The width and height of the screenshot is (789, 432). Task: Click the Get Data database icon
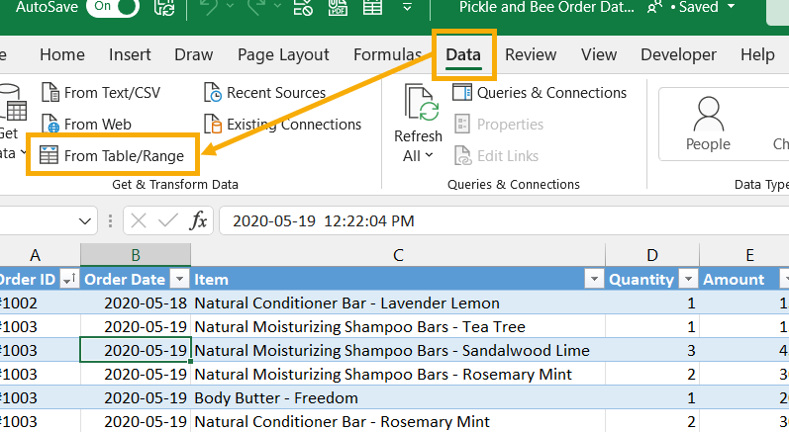[x=11, y=103]
